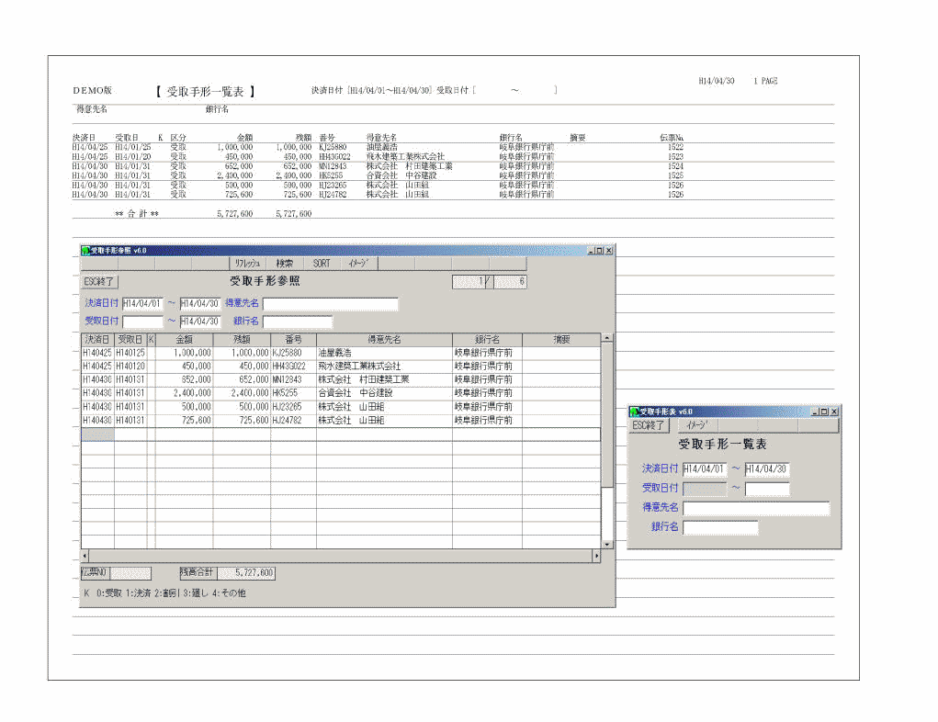Click the 2,400,000 金額 cell in the grid
This screenshot has width=938, height=722.
point(185,393)
